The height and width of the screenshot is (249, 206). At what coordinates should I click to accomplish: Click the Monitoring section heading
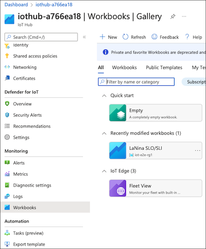pyautogui.click(x=16, y=151)
